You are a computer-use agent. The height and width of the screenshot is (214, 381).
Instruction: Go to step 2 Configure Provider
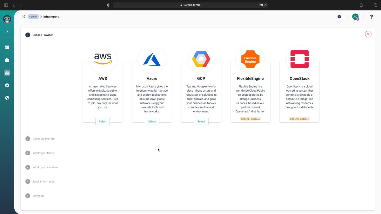pos(40,139)
